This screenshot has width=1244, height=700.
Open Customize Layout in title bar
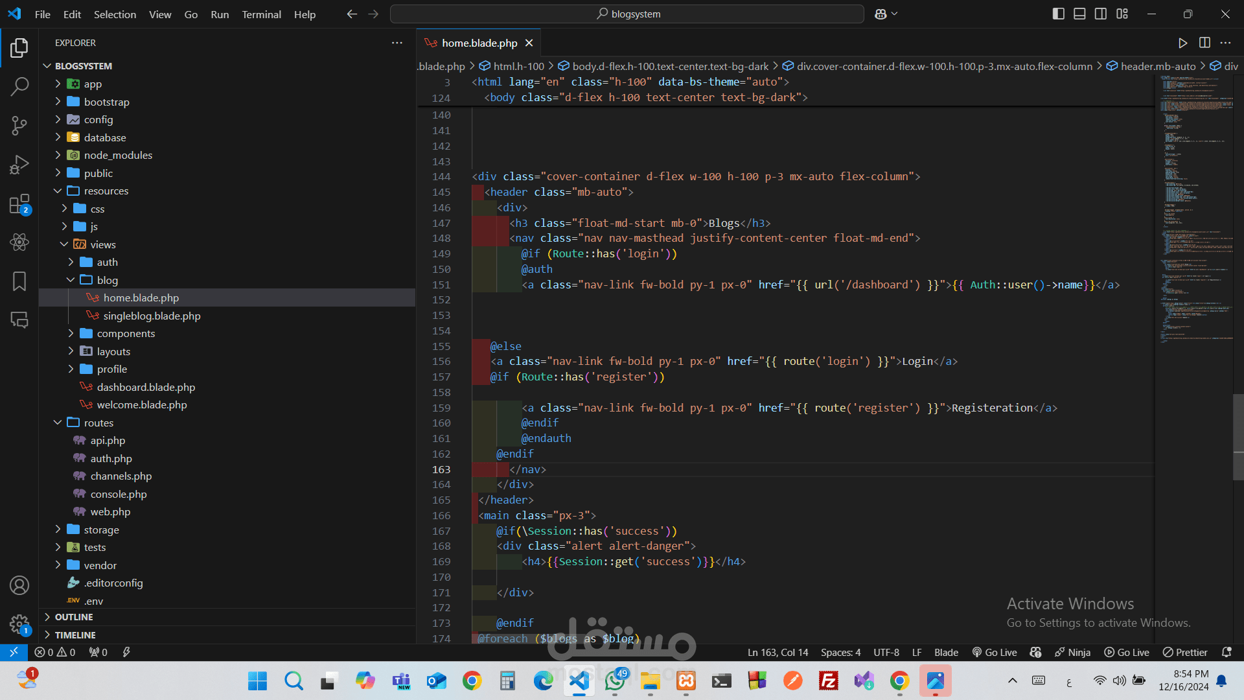pyautogui.click(x=1122, y=14)
